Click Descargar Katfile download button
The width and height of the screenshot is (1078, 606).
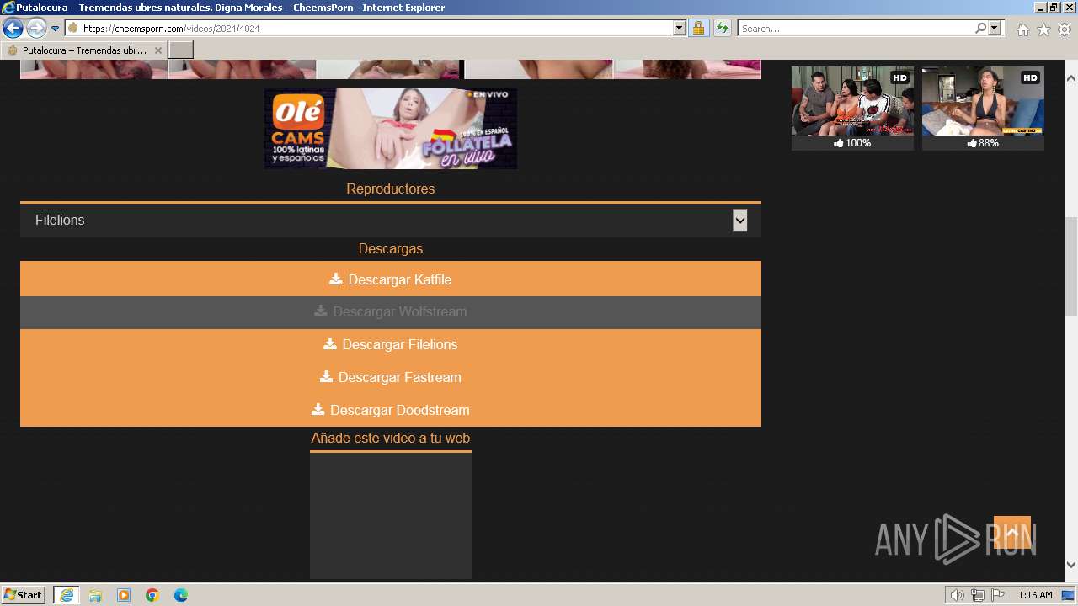(x=391, y=279)
